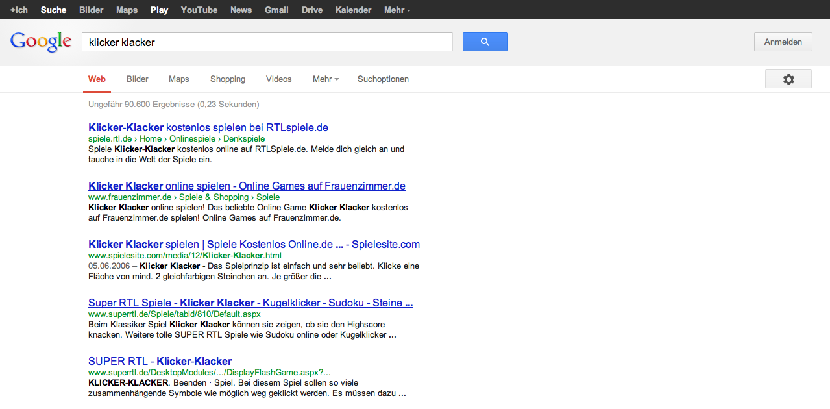
Task: Go to YouTube from the top bar
Action: [199, 10]
